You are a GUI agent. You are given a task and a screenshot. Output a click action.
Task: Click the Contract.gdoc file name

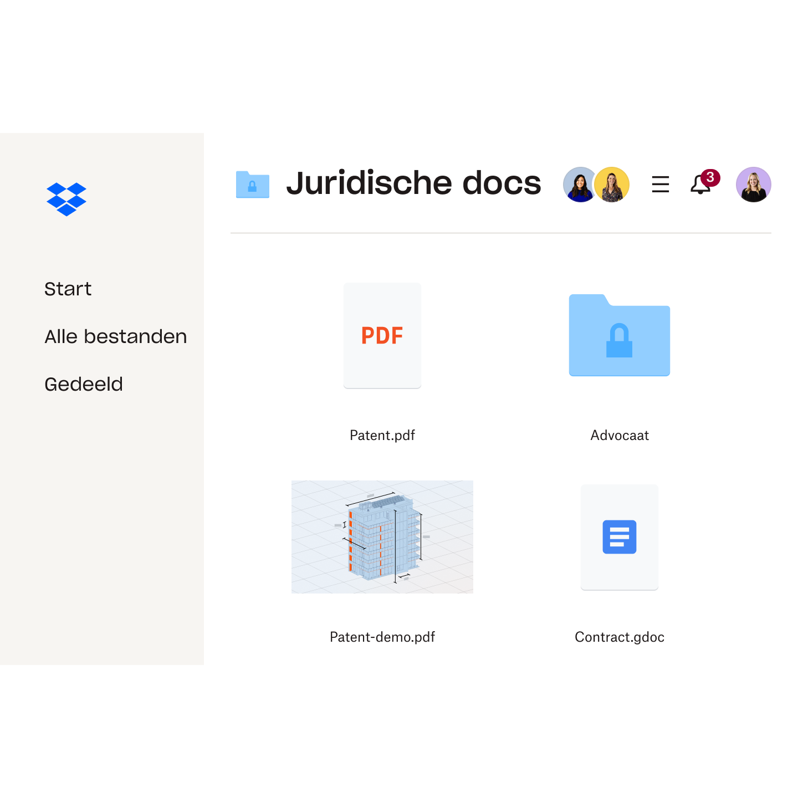point(620,637)
